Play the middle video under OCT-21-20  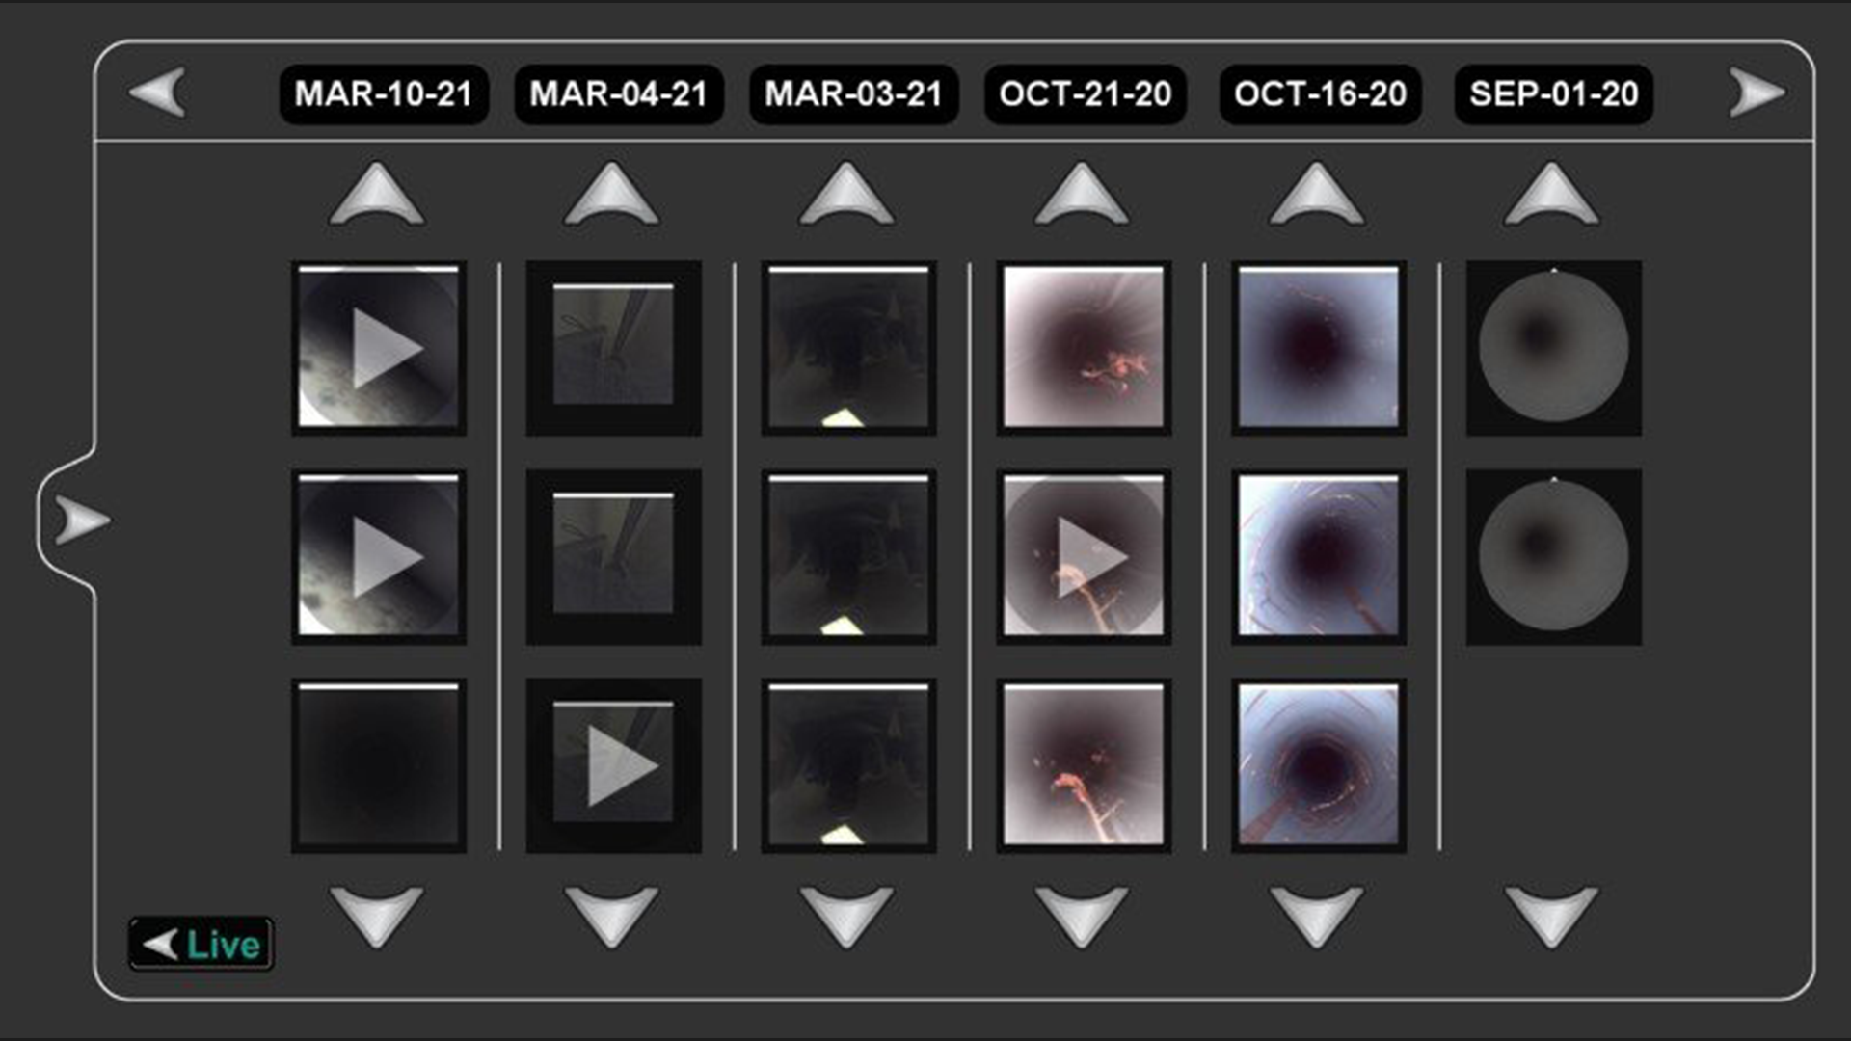click(x=1084, y=556)
